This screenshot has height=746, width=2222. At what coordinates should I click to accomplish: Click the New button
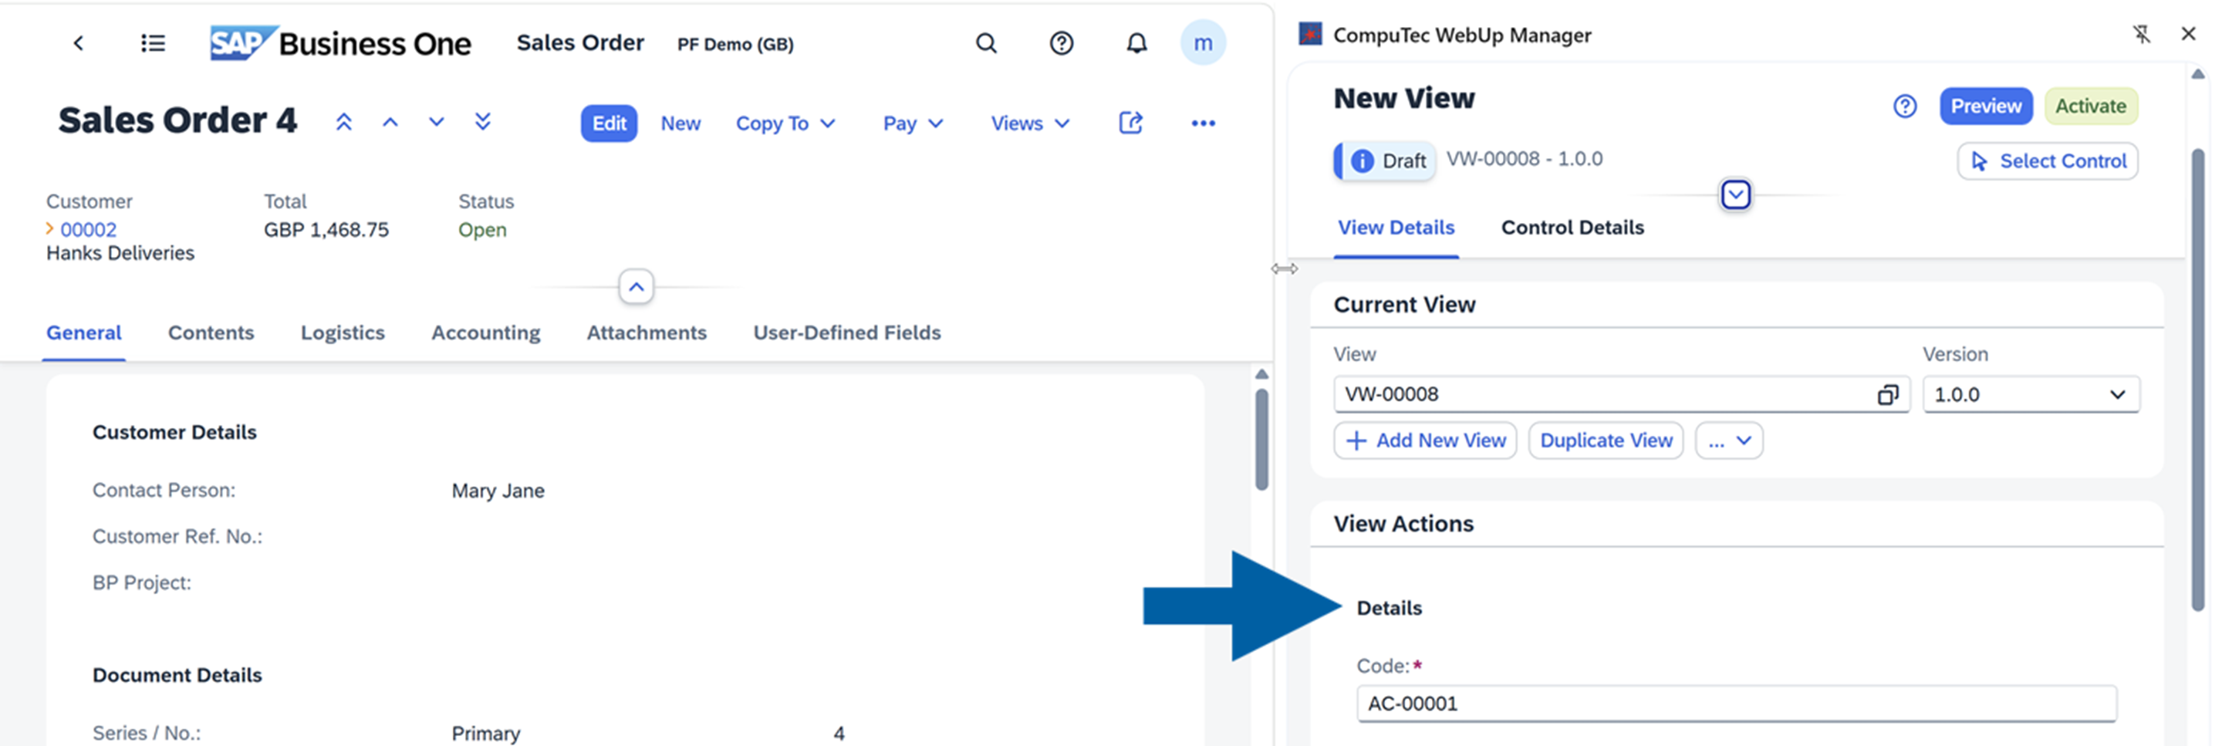click(x=680, y=123)
